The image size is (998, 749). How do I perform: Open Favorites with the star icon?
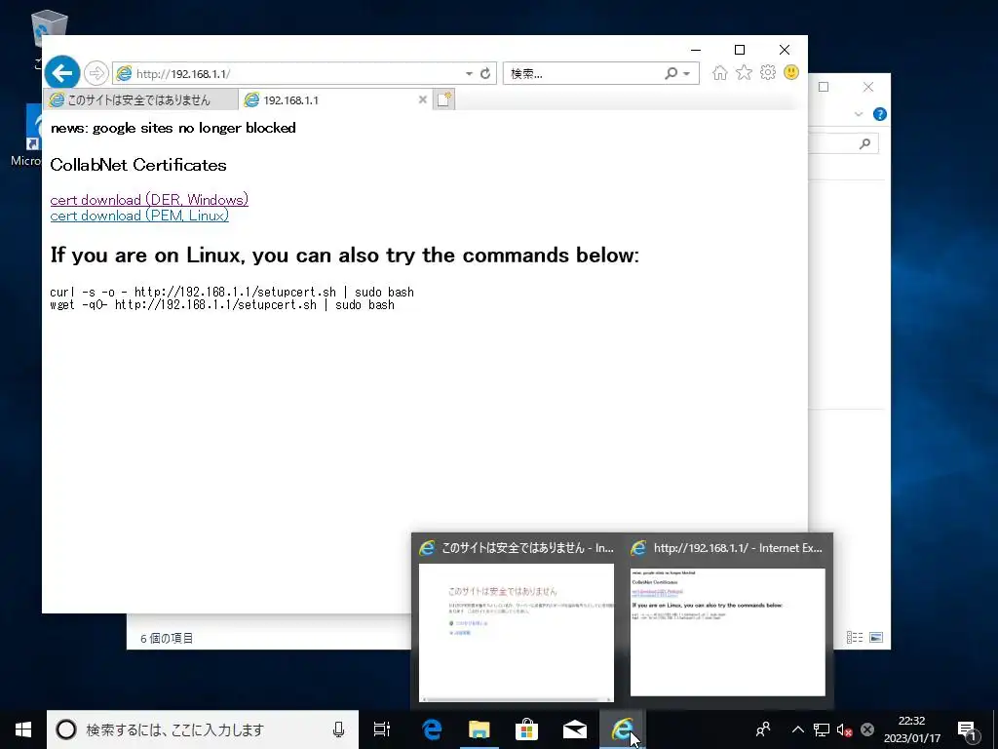(744, 72)
